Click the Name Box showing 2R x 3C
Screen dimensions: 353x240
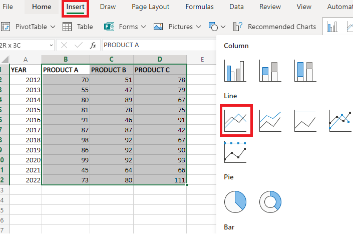click(x=25, y=45)
